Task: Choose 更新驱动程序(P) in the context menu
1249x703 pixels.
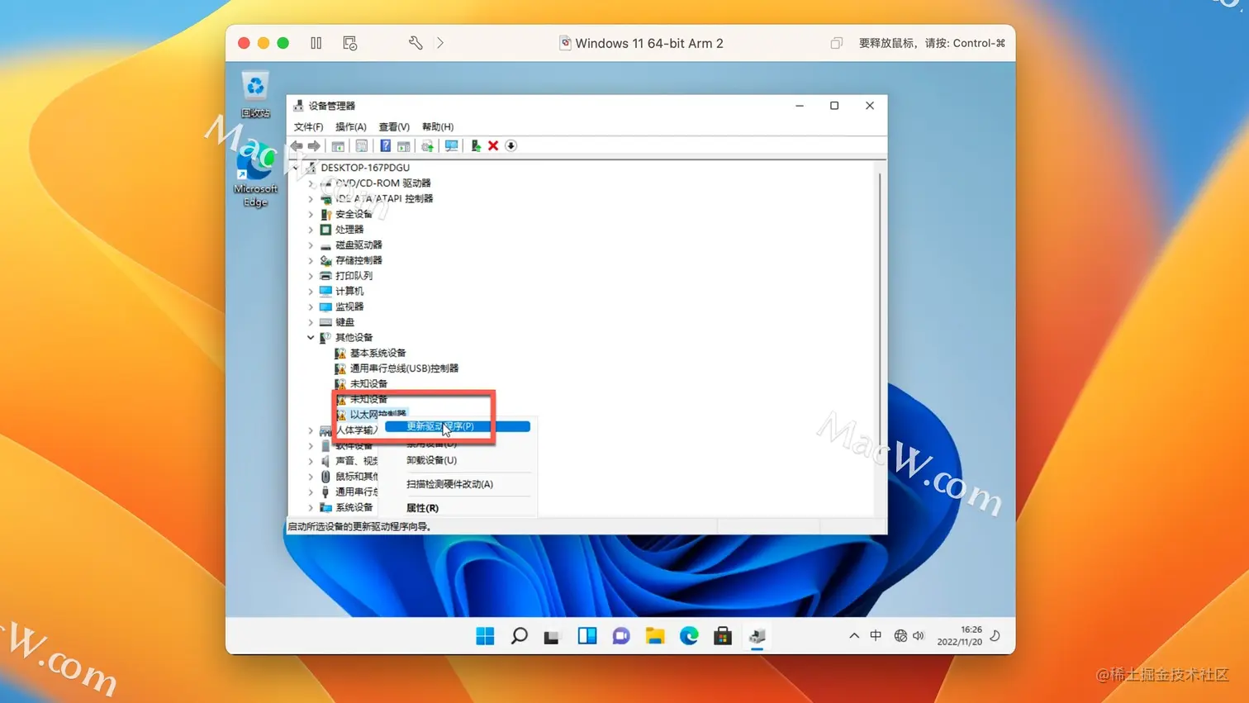Action: (458, 426)
